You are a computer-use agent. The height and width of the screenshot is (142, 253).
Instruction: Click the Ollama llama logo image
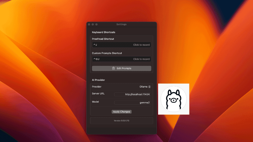pyautogui.click(x=173, y=99)
